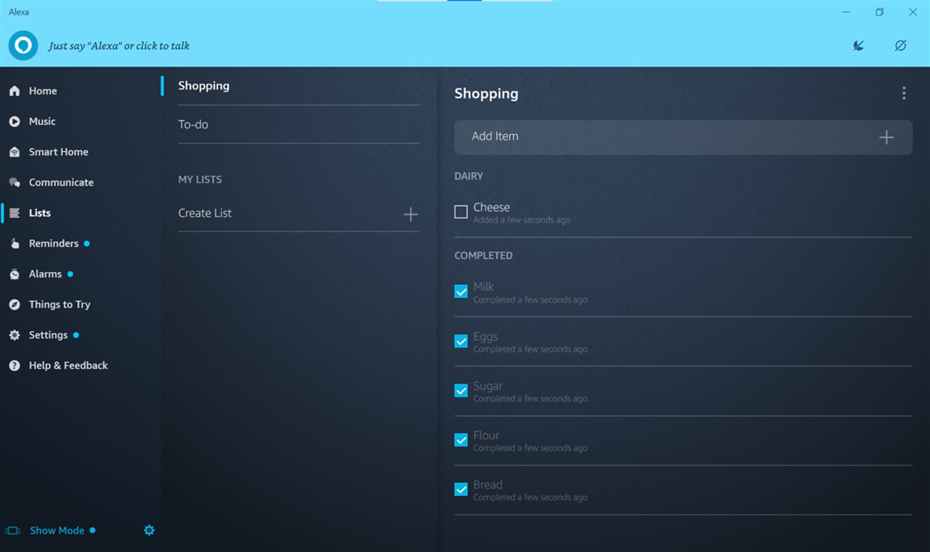
Task: Open the Smart Home section
Action: point(58,152)
